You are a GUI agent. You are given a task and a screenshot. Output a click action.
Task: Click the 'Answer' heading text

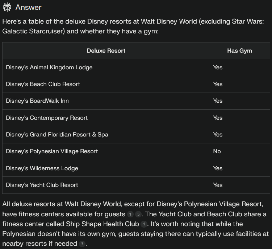click(x=28, y=7)
